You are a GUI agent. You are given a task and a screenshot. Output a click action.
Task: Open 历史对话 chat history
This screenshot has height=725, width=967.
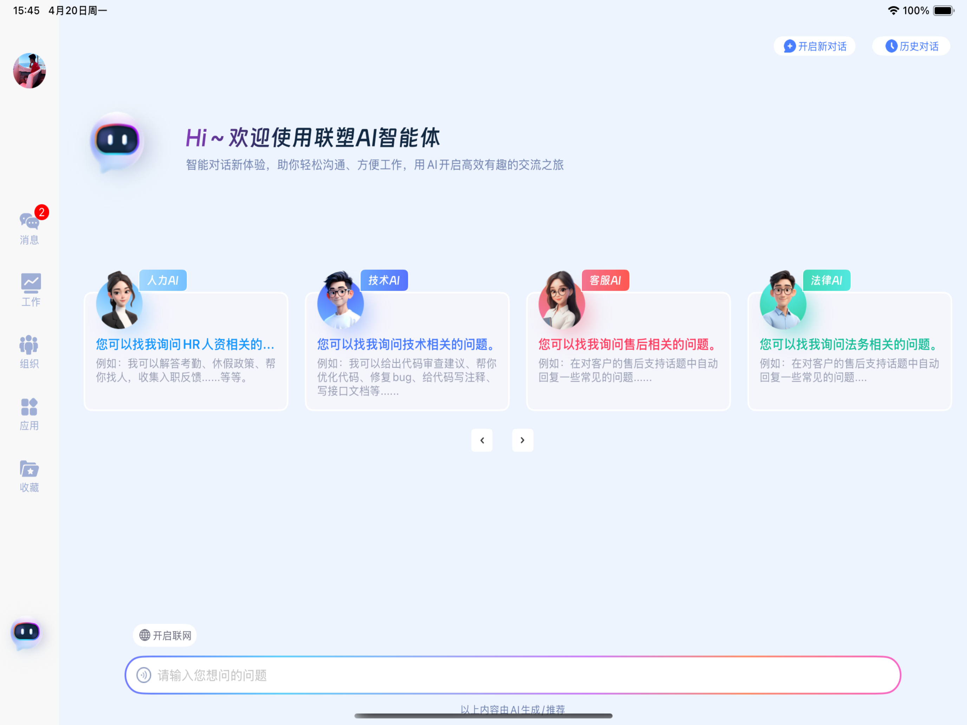pos(911,46)
